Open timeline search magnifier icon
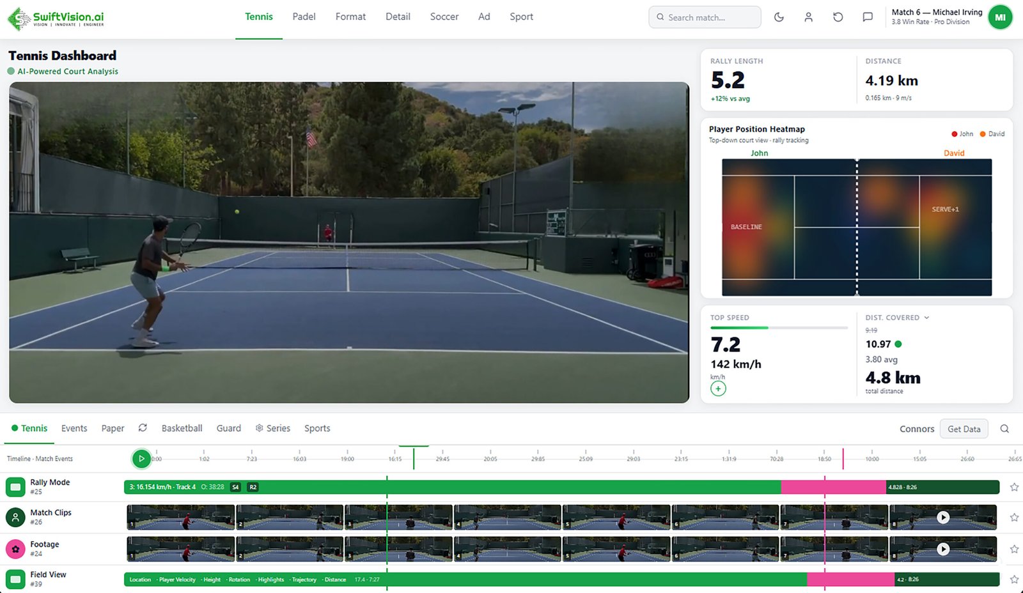Image resolution: width=1023 pixels, height=593 pixels. 1004,429
